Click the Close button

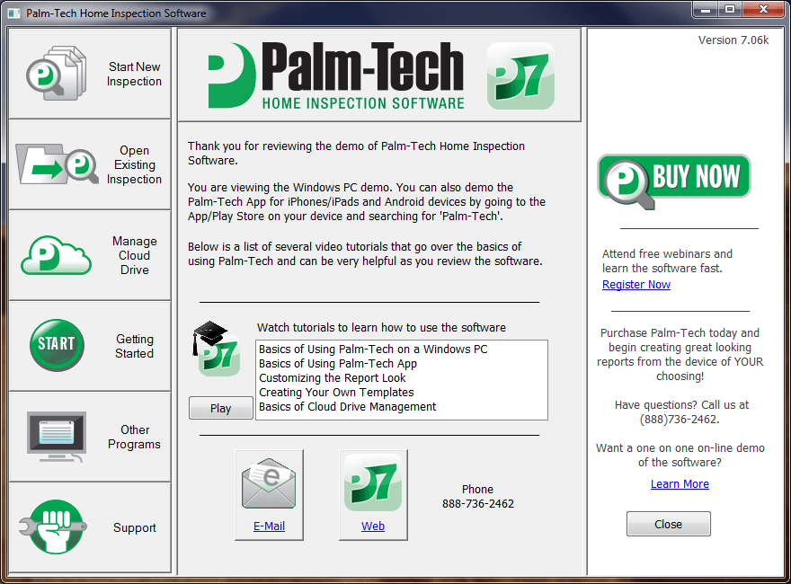[668, 524]
